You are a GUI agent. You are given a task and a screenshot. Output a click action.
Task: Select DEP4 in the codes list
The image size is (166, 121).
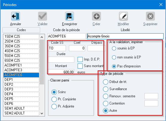(x=21, y=94)
